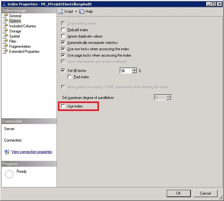Screen dimensions: 224x201
Task: Open View connection properties link
Action: point(32,152)
